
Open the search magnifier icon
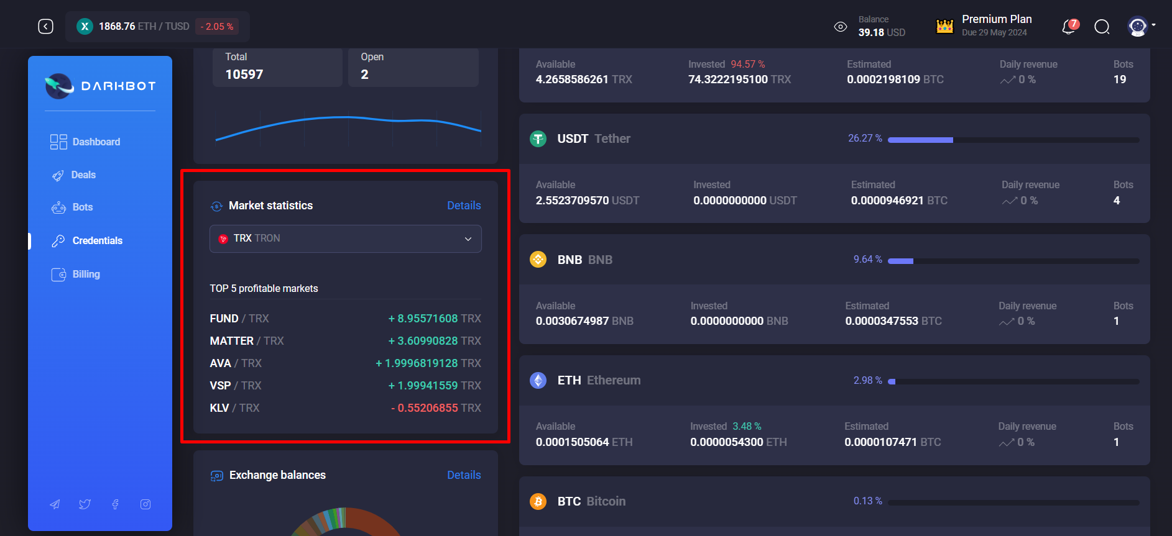[1102, 27]
